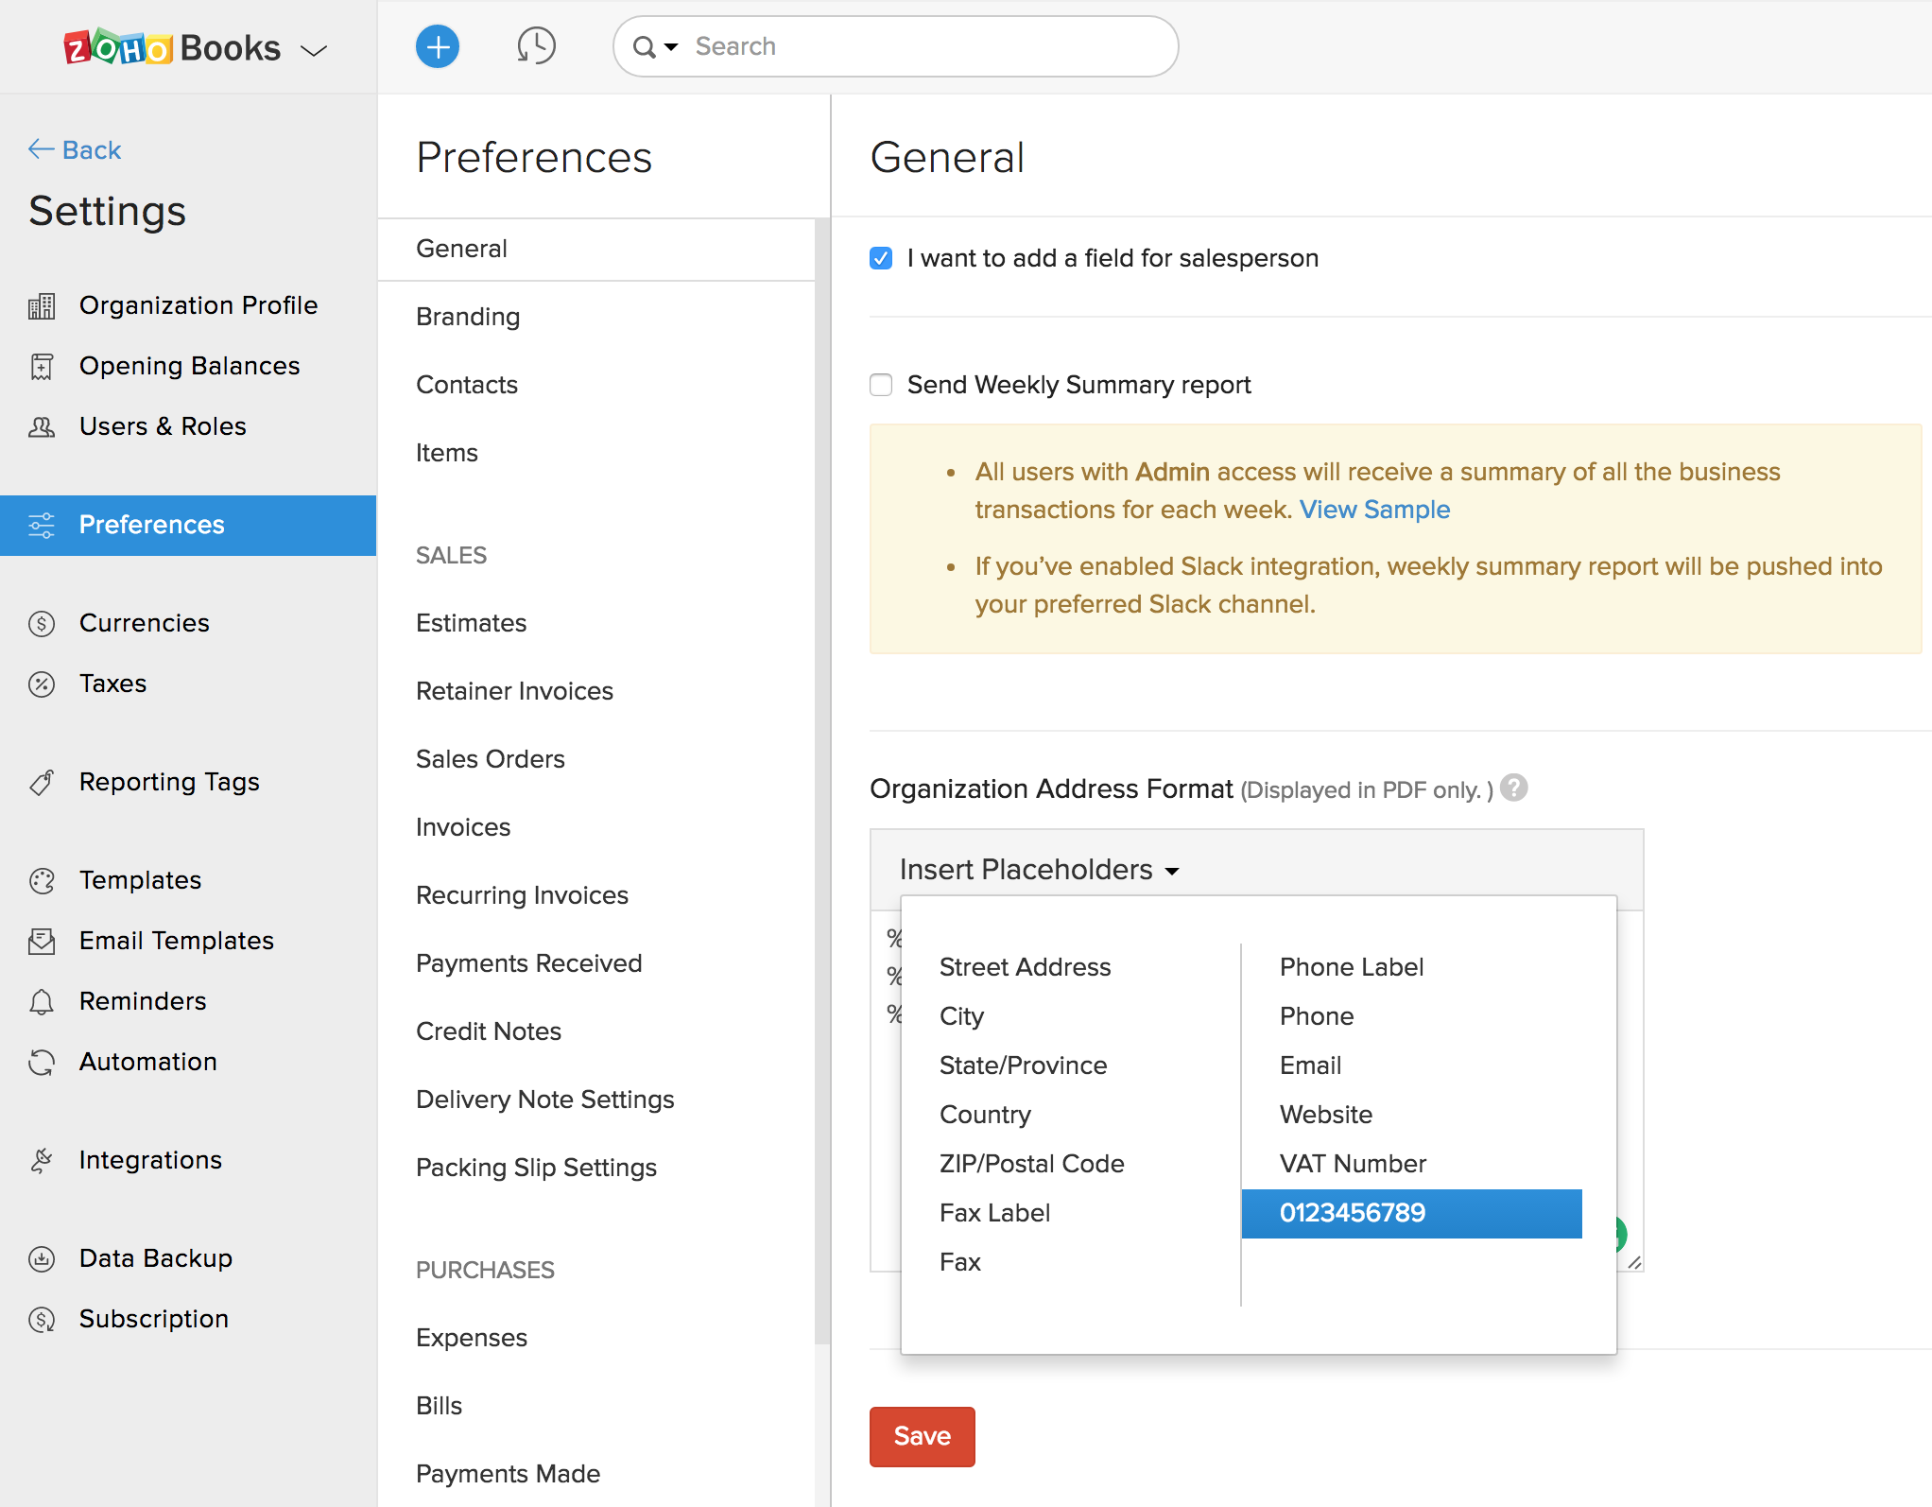Open the recent history clock icon

tap(536, 46)
